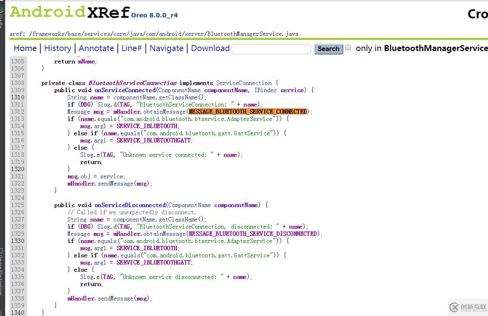Click line number 1308
The width and height of the screenshot is (488, 316).
click(18, 83)
